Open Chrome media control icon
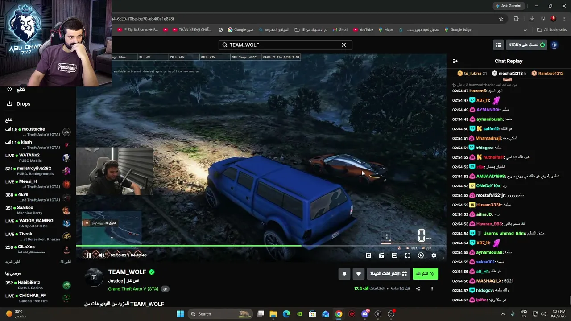This screenshot has height=321, width=571. pos(542,19)
